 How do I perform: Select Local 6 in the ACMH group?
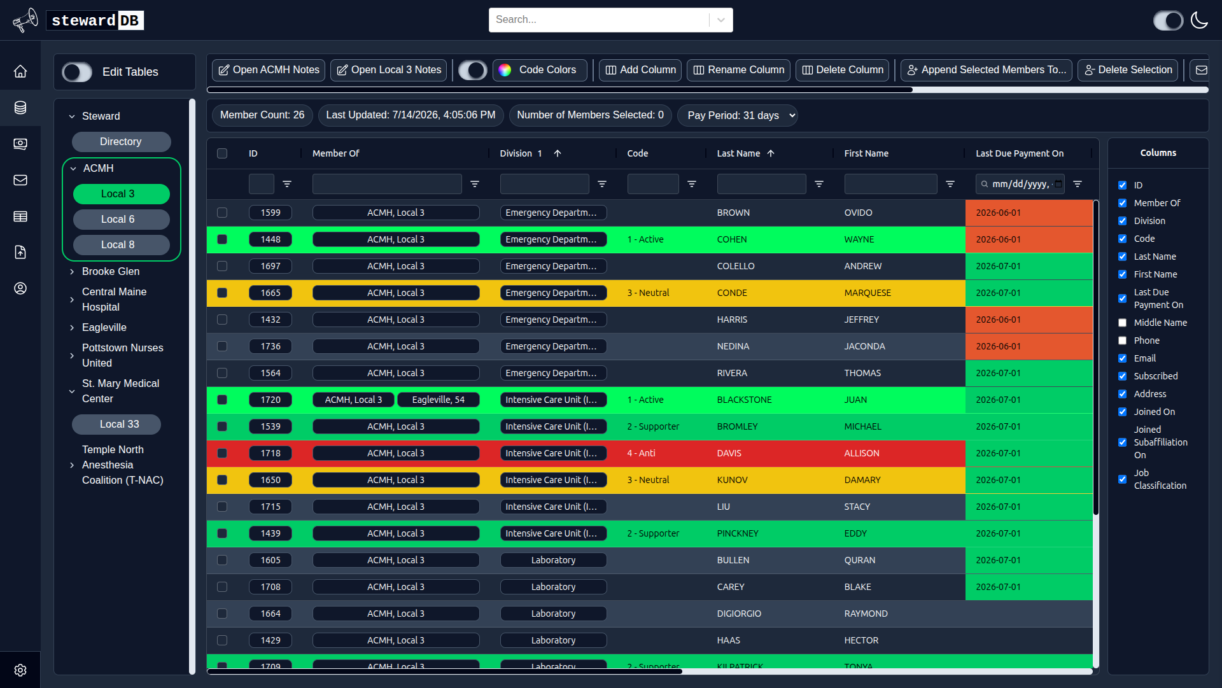click(122, 219)
